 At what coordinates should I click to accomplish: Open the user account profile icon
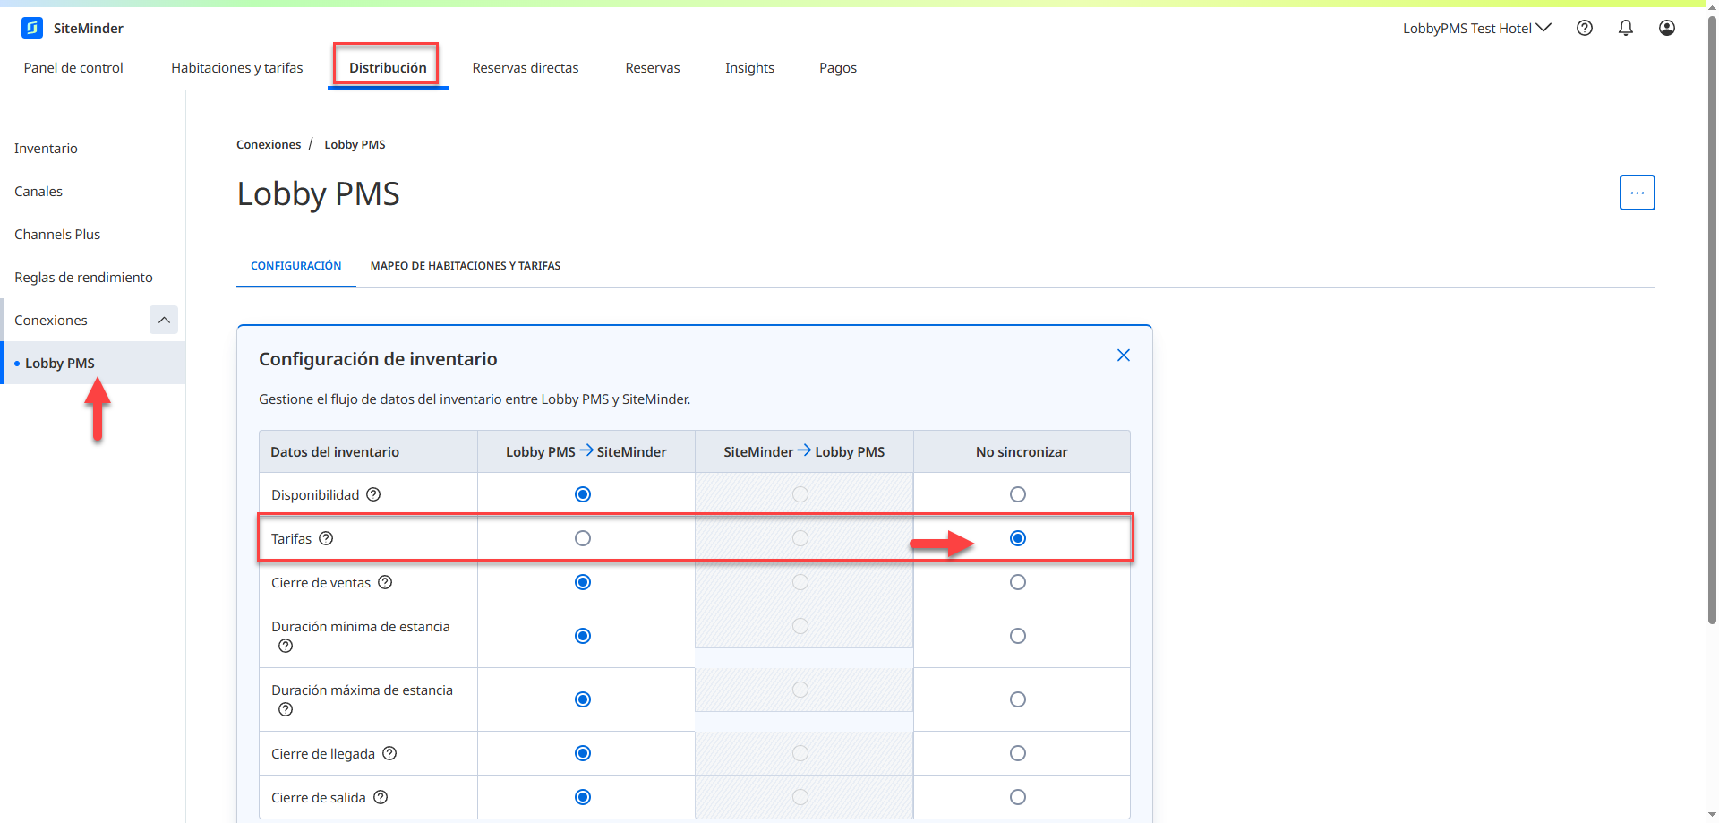pyautogui.click(x=1667, y=28)
